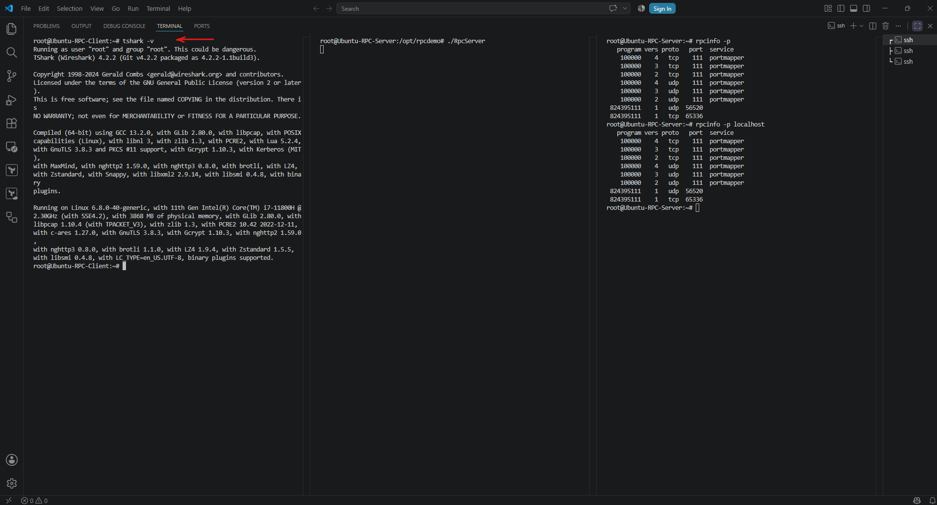Toggle the primary side bar
The height and width of the screenshot is (505, 937).
coord(841,8)
